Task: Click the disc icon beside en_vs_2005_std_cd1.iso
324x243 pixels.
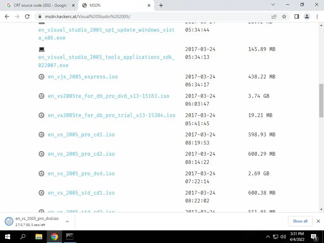Action: [41, 193]
